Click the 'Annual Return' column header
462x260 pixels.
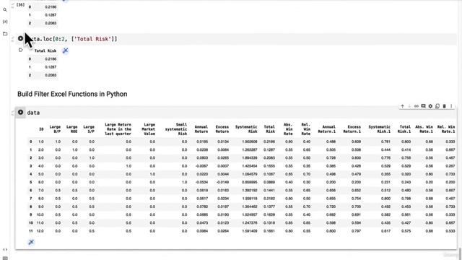click(201, 129)
